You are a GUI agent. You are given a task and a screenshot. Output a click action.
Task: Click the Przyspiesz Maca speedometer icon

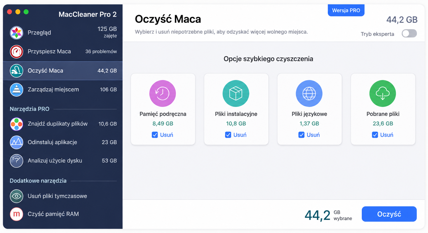(16, 51)
